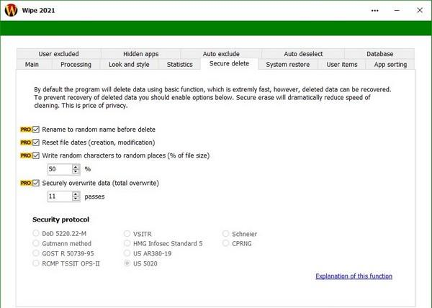The width and height of the screenshot is (432, 308).
Task: Open the Look and style tab
Action: 129,65
